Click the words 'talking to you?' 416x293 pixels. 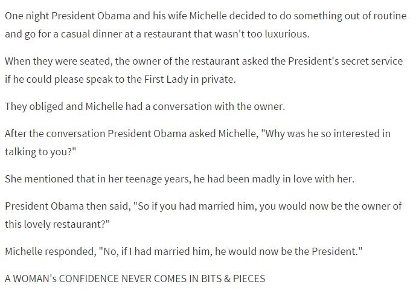[x=40, y=152]
